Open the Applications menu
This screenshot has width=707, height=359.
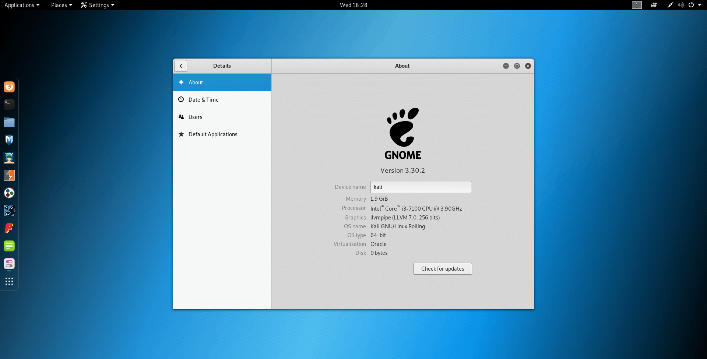[x=22, y=5]
